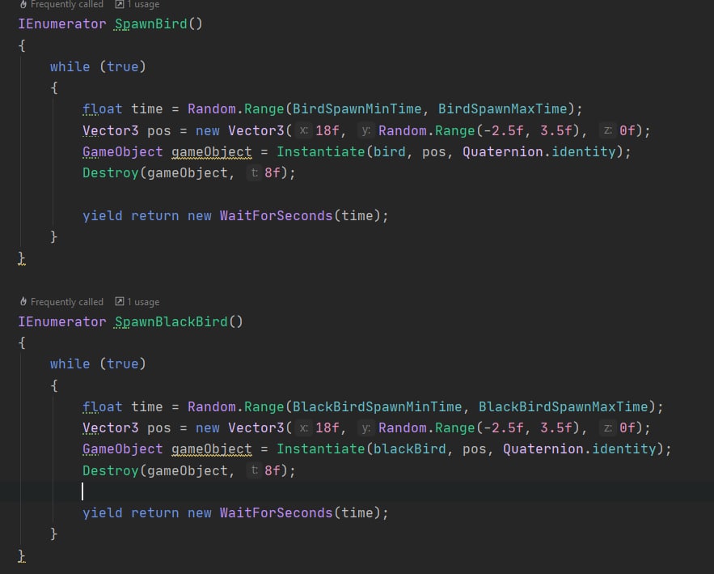
Task: Click underlined closing brace ending SpawnBird
Action: [x=21, y=258]
